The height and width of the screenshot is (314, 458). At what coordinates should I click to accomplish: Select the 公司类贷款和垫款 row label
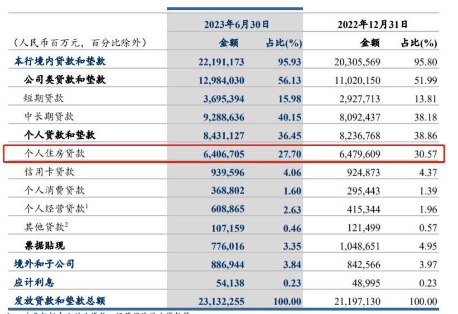[65, 80]
